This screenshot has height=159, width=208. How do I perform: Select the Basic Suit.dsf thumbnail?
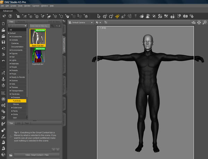click(38, 38)
